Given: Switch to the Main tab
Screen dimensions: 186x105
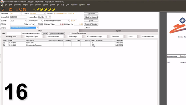Looking at the screenshot, I should [40, 31].
